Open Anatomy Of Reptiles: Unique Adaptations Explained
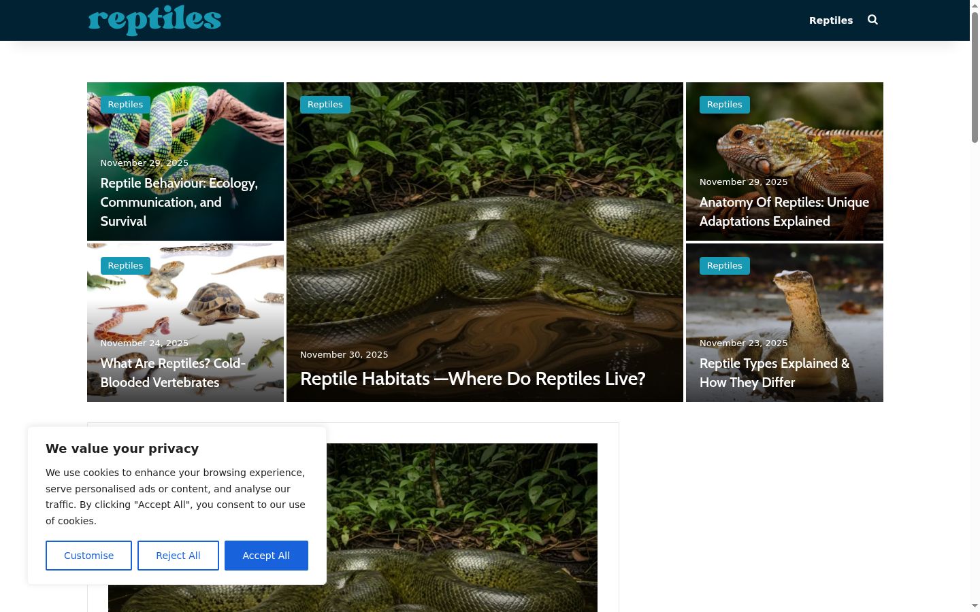The image size is (980, 612). (x=784, y=211)
